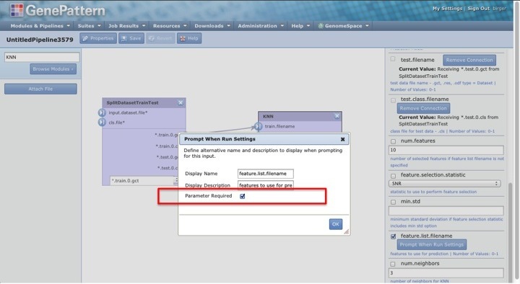The height and width of the screenshot is (284, 520).
Task: Click the input.dataset.file port icon
Action: click(x=102, y=113)
